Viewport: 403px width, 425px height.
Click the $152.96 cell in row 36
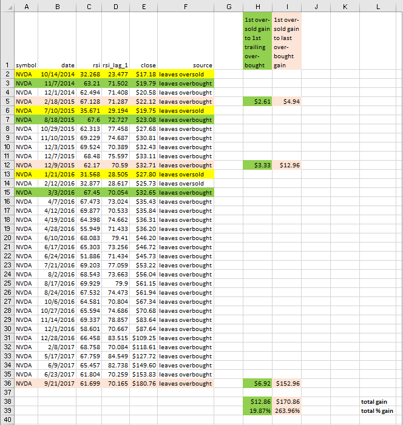point(287,383)
